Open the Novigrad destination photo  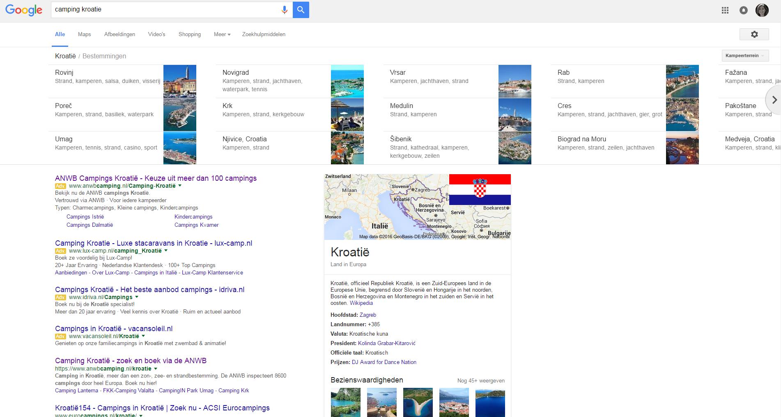coord(347,81)
